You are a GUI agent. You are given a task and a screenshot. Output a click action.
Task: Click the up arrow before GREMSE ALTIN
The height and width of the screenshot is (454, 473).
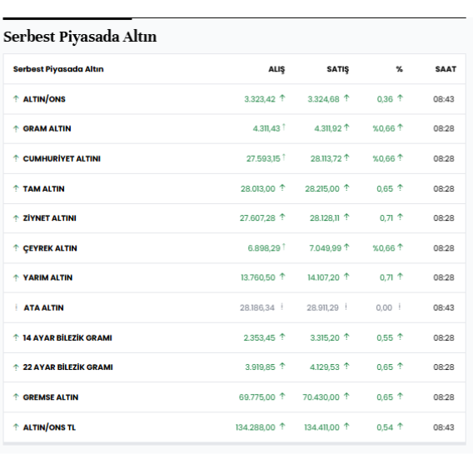point(16,397)
